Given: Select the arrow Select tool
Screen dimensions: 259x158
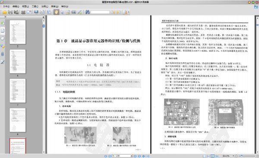Looking at the screenshot, I should 62,12.
